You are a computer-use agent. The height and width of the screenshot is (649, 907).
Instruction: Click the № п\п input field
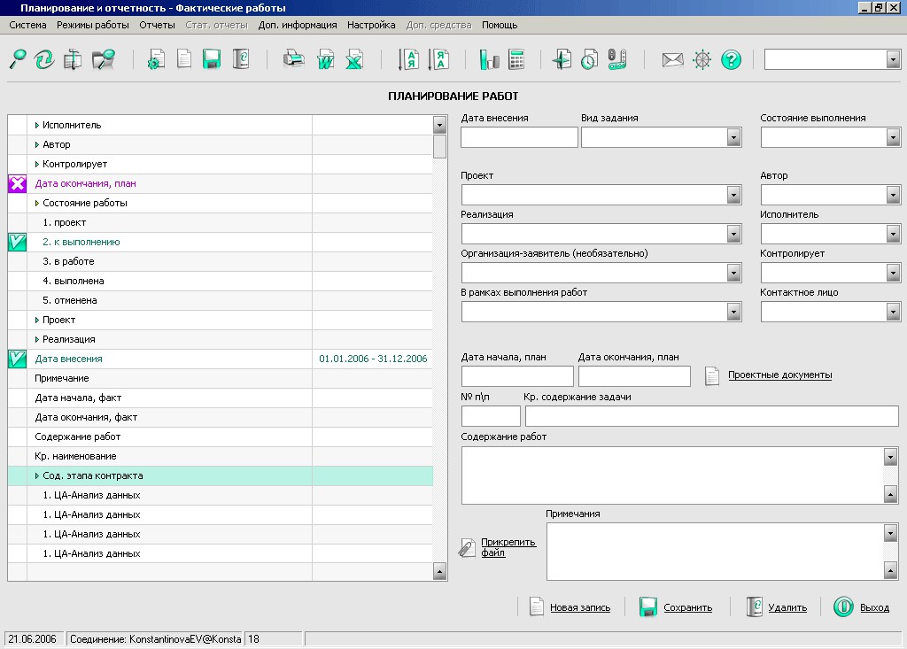491,416
